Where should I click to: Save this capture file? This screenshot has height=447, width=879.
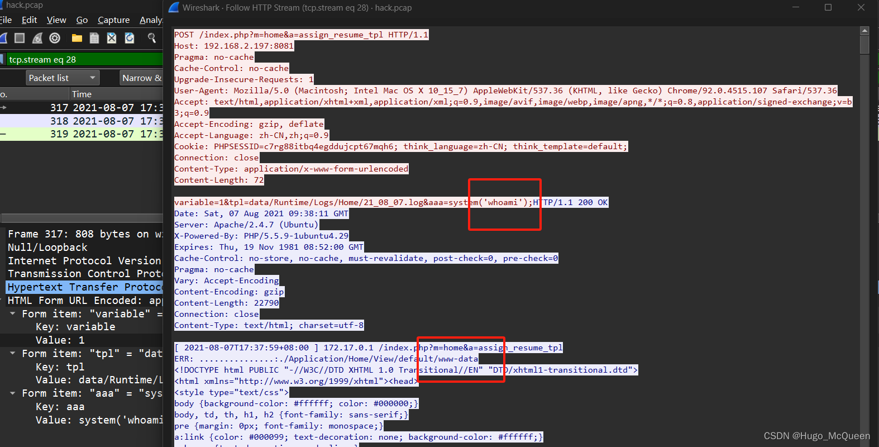[x=94, y=38]
